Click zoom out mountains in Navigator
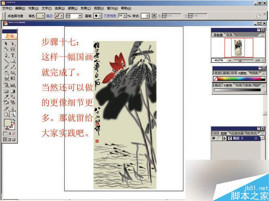Screen dimensions: 269x201 [x=230, y=60]
